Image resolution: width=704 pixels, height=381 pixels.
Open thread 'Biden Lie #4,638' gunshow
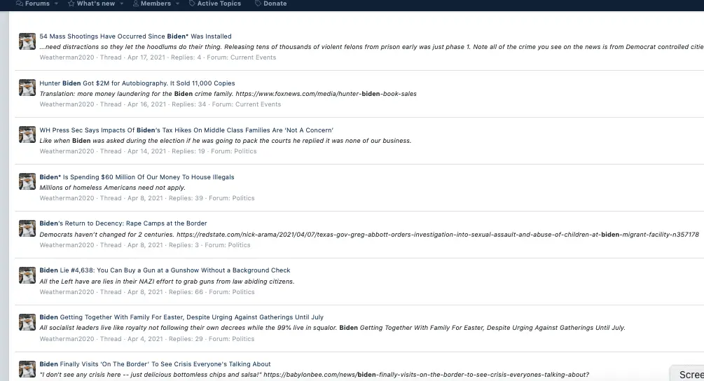[165, 270]
